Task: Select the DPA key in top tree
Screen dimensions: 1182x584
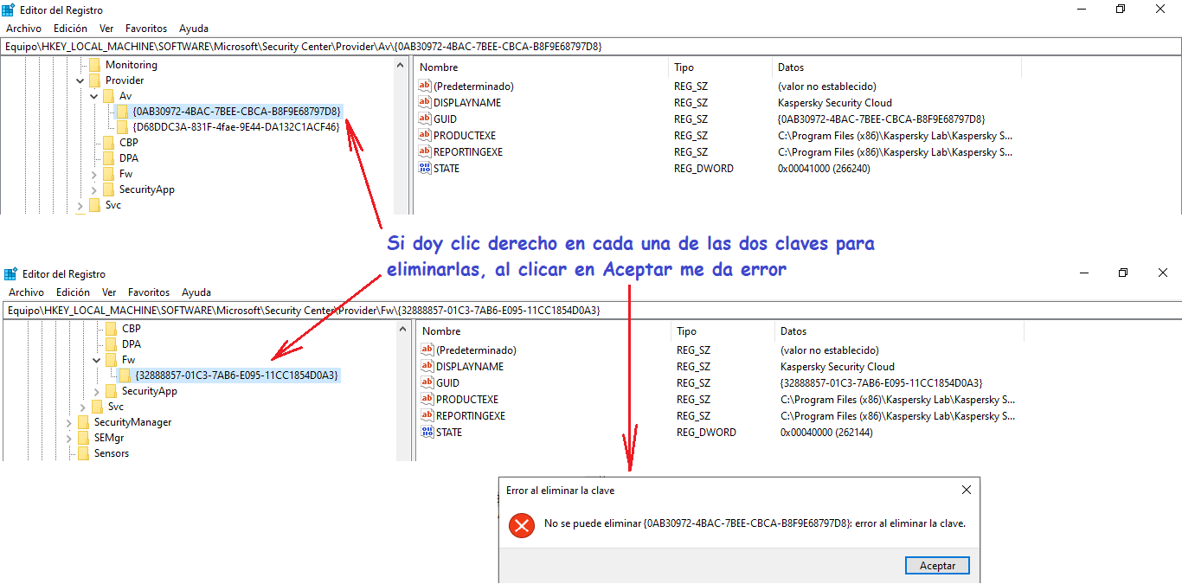Action: (128, 158)
